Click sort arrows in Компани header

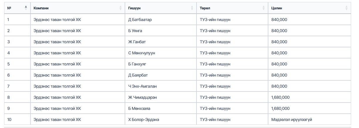tap(120, 8)
